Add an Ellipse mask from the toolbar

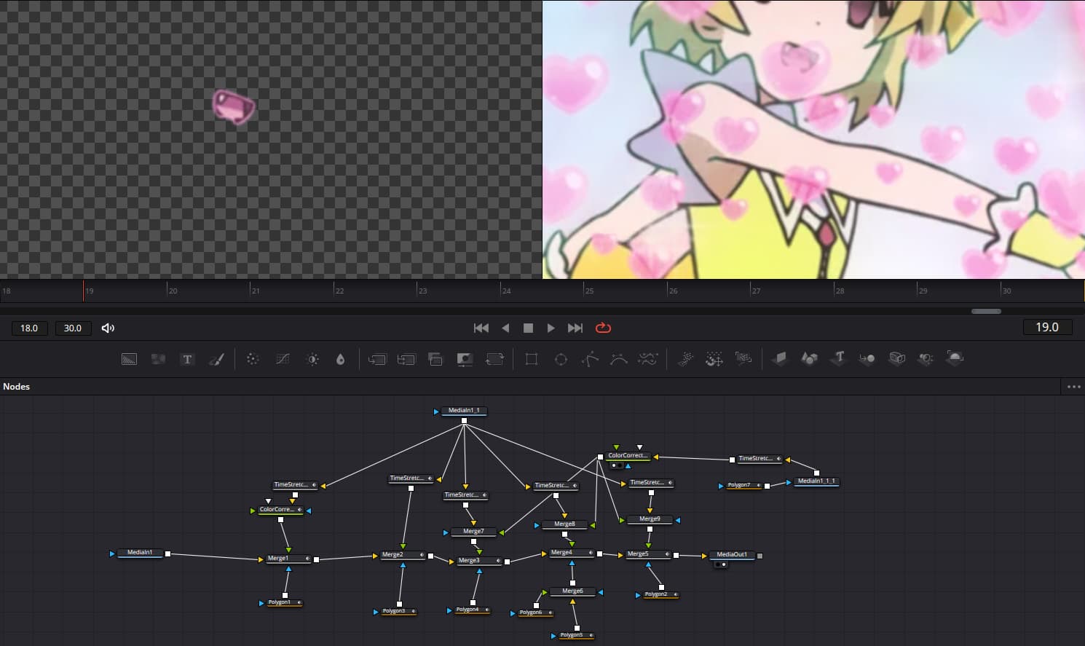561,359
